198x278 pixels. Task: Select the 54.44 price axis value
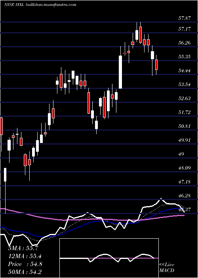(185, 71)
